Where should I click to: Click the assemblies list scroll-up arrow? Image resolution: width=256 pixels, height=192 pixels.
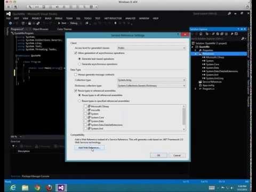click(x=184, y=106)
